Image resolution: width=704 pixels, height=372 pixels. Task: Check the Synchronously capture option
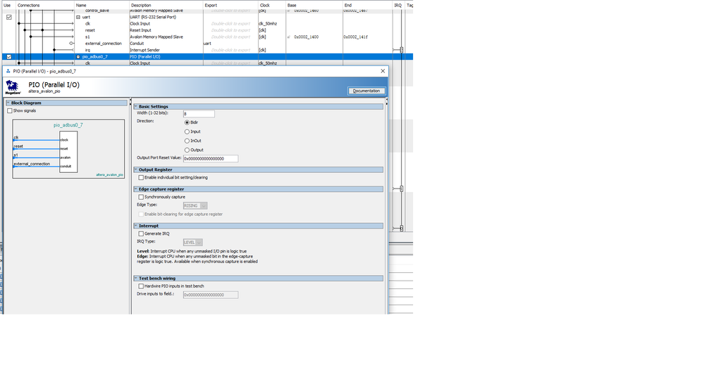coord(141,197)
